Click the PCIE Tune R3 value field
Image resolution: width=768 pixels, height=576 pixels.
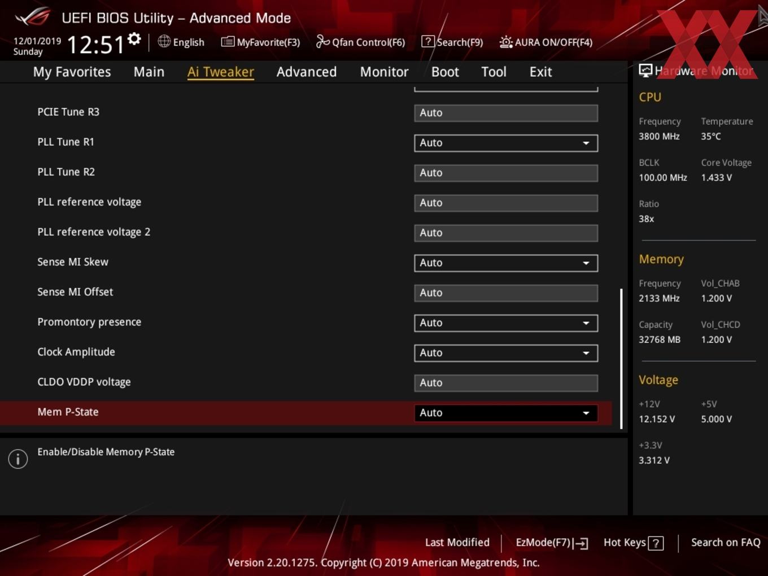pos(506,113)
